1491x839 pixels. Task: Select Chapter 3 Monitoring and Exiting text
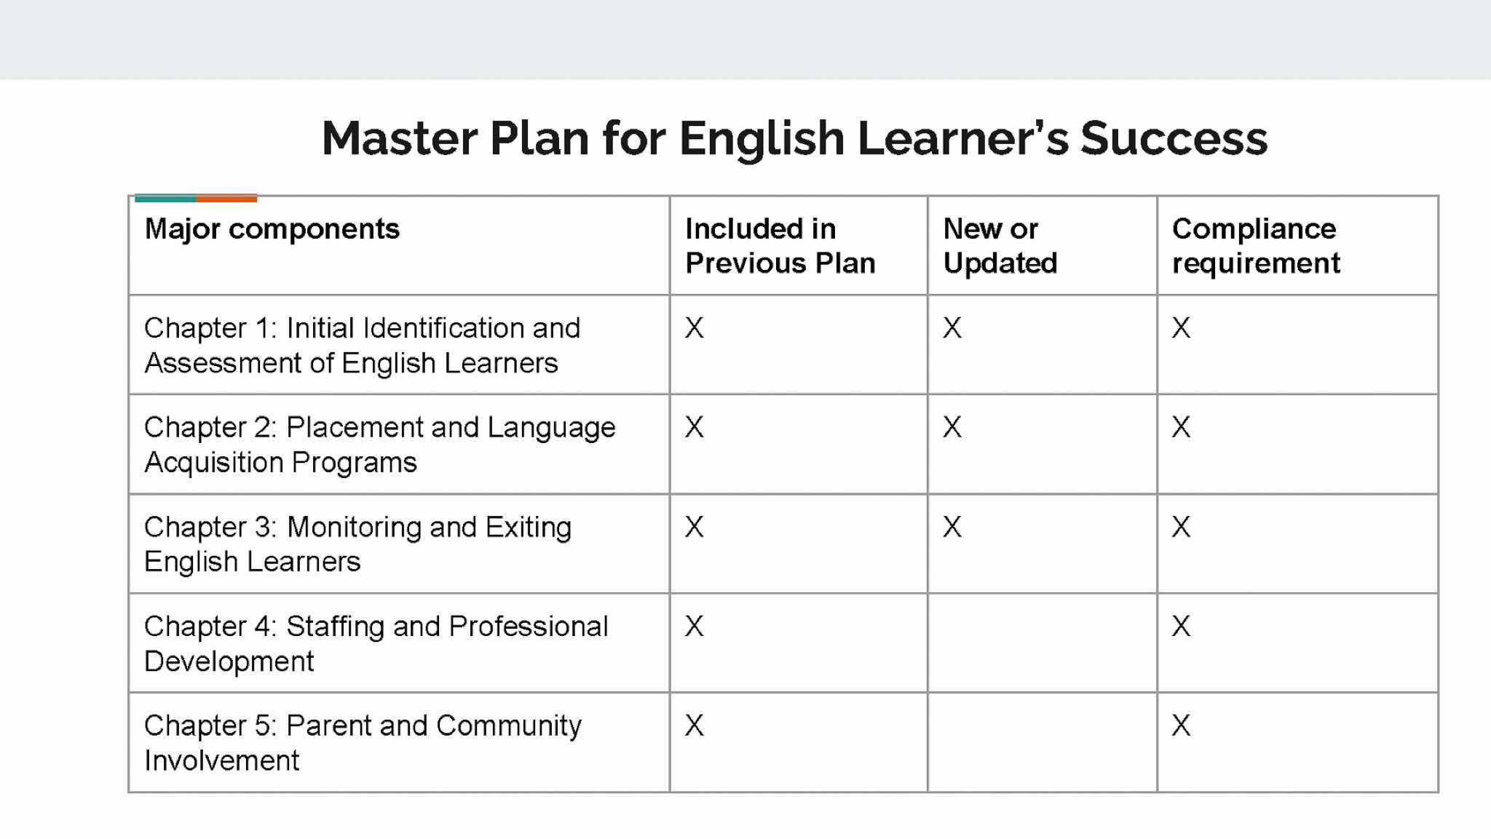(357, 544)
